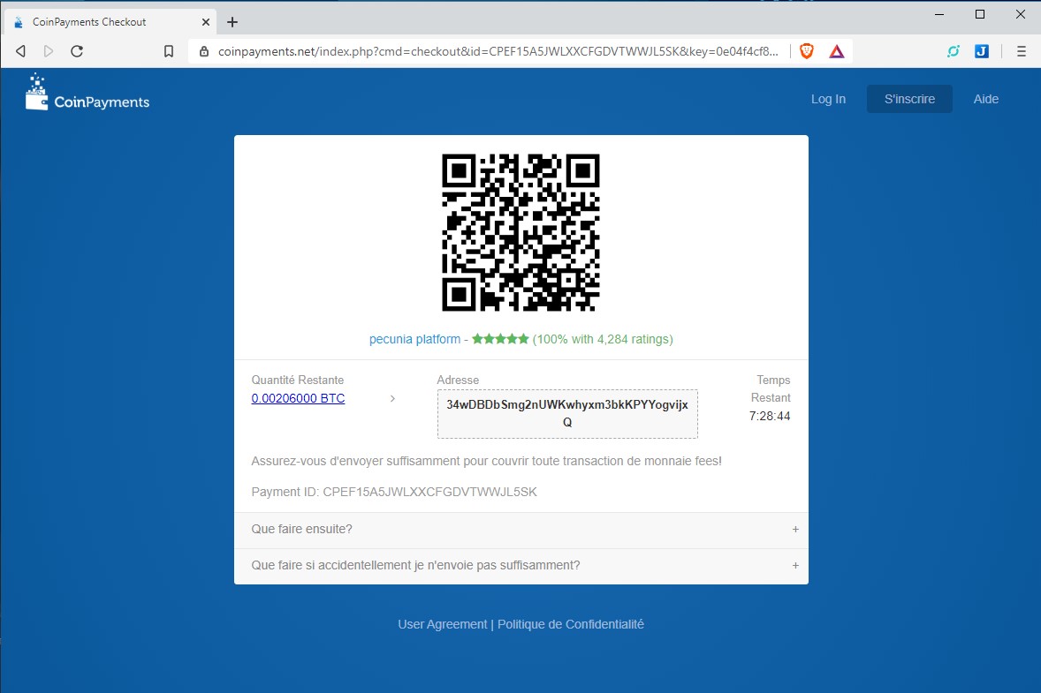The height and width of the screenshot is (693, 1041).
Task: Click the 7:28:44 remaining time value
Action: click(770, 417)
